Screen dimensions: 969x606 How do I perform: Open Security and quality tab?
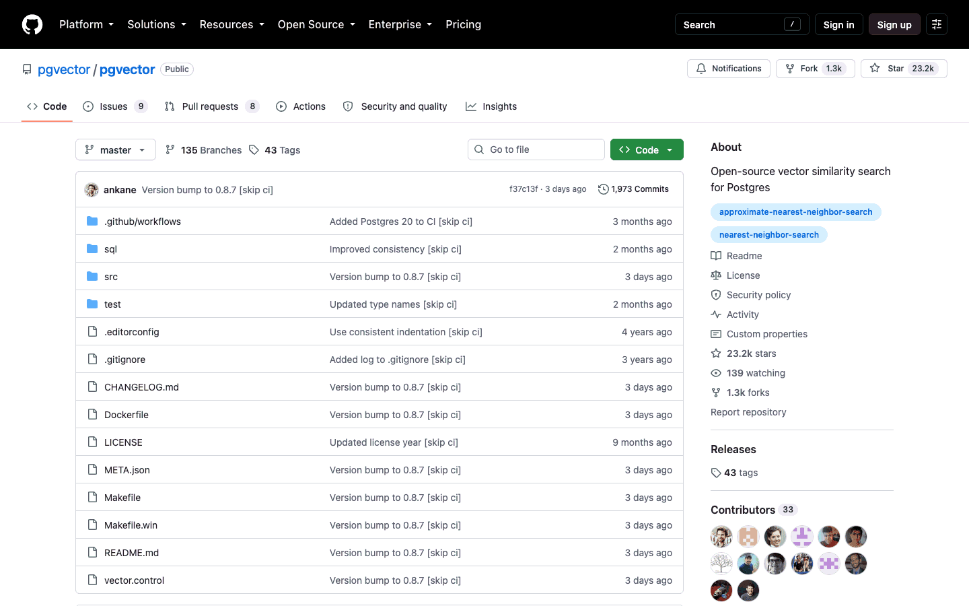395,106
